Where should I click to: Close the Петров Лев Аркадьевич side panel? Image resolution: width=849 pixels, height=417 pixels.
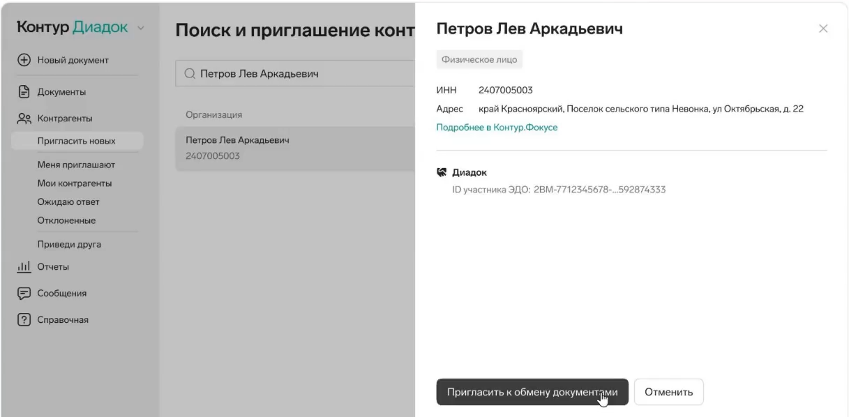click(823, 29)
